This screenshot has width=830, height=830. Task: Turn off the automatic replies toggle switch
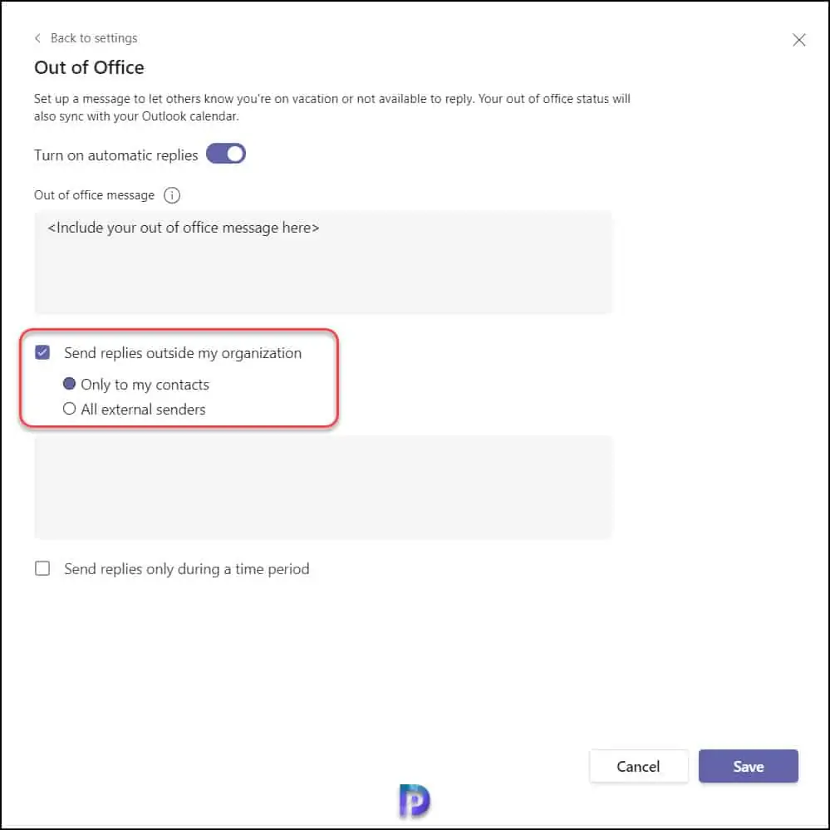226,155
